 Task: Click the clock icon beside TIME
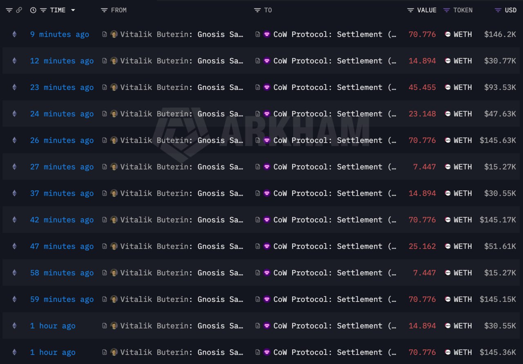point(33,10)
